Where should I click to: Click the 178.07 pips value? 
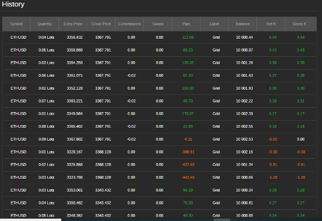pyautogui.click(x=188, y=113)
